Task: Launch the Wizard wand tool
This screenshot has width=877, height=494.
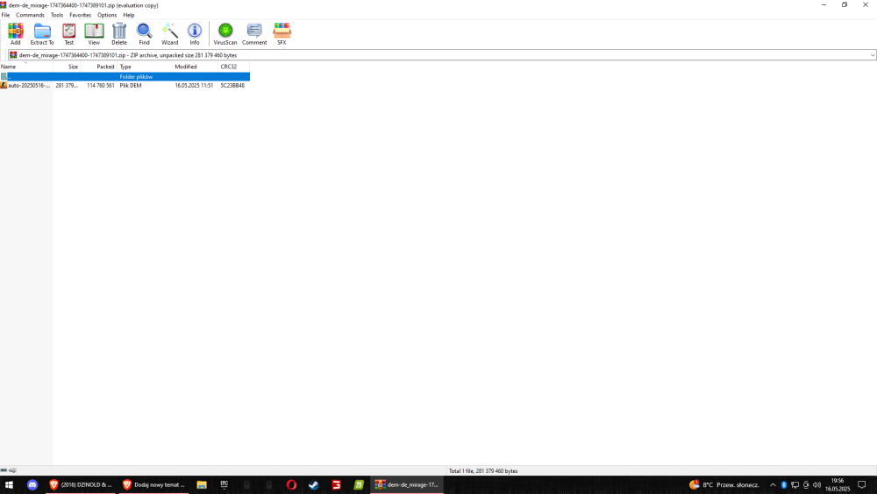Action: click(169, 33)
